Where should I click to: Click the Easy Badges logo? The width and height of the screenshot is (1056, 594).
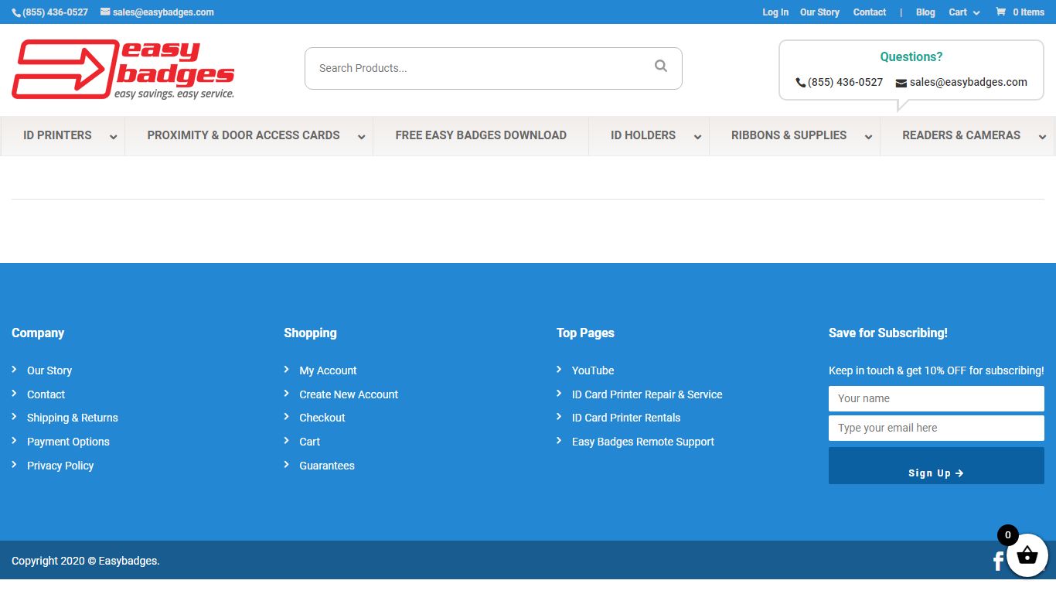(123, 70)
